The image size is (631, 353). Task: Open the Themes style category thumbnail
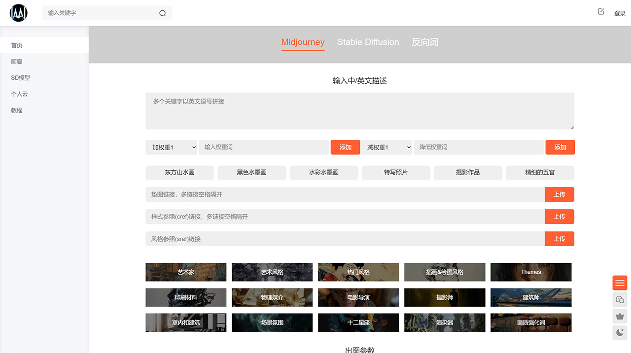click(531, 272)
